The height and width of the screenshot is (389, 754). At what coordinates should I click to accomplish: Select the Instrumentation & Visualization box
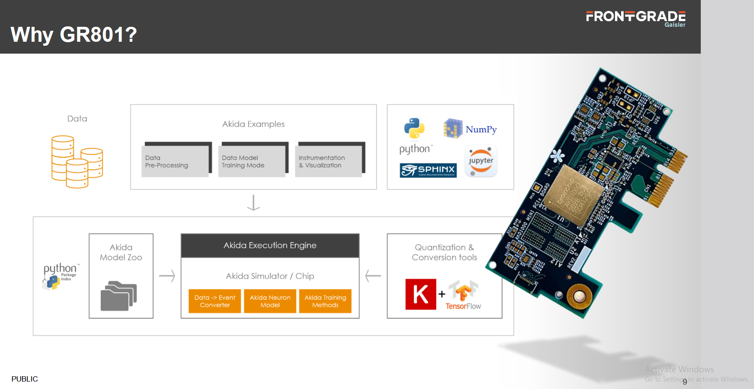(329, 161)
